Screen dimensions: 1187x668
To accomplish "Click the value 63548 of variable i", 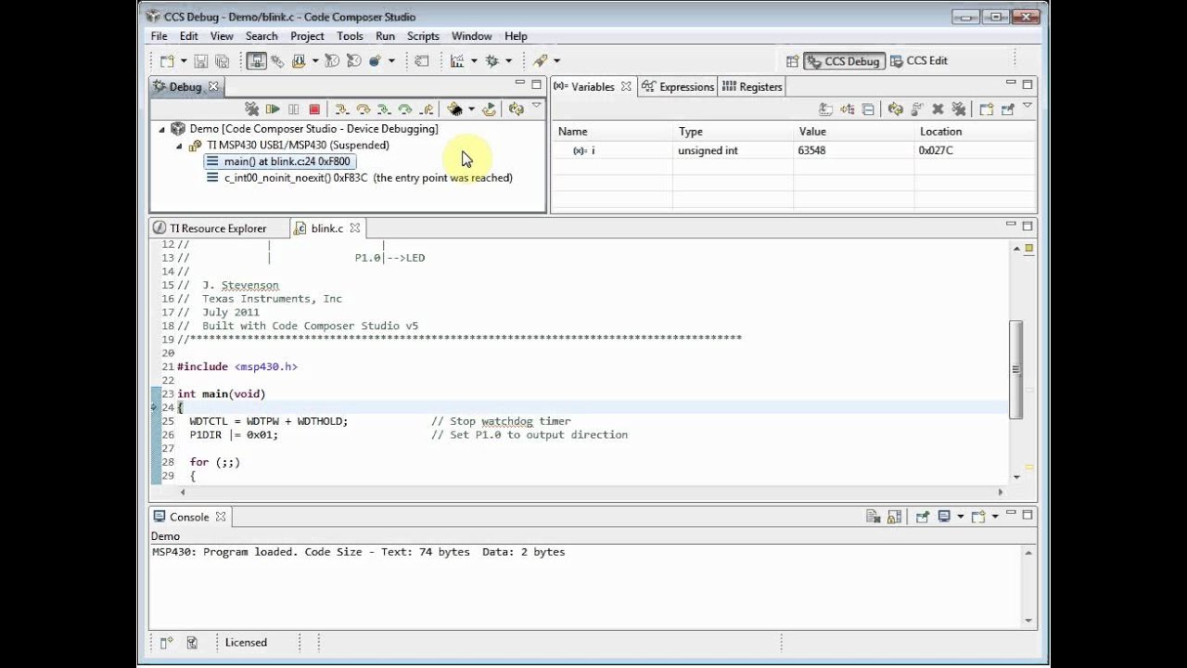I will pyautogui.click(x=811, y=150).
